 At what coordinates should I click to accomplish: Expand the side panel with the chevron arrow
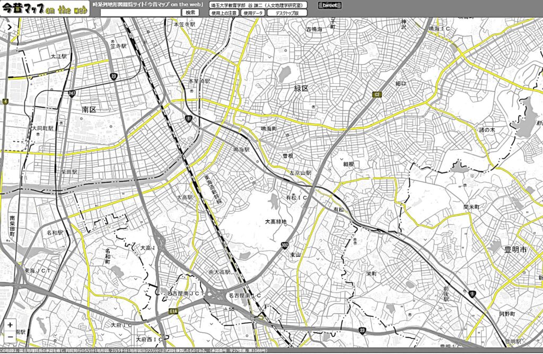point(9,27)
